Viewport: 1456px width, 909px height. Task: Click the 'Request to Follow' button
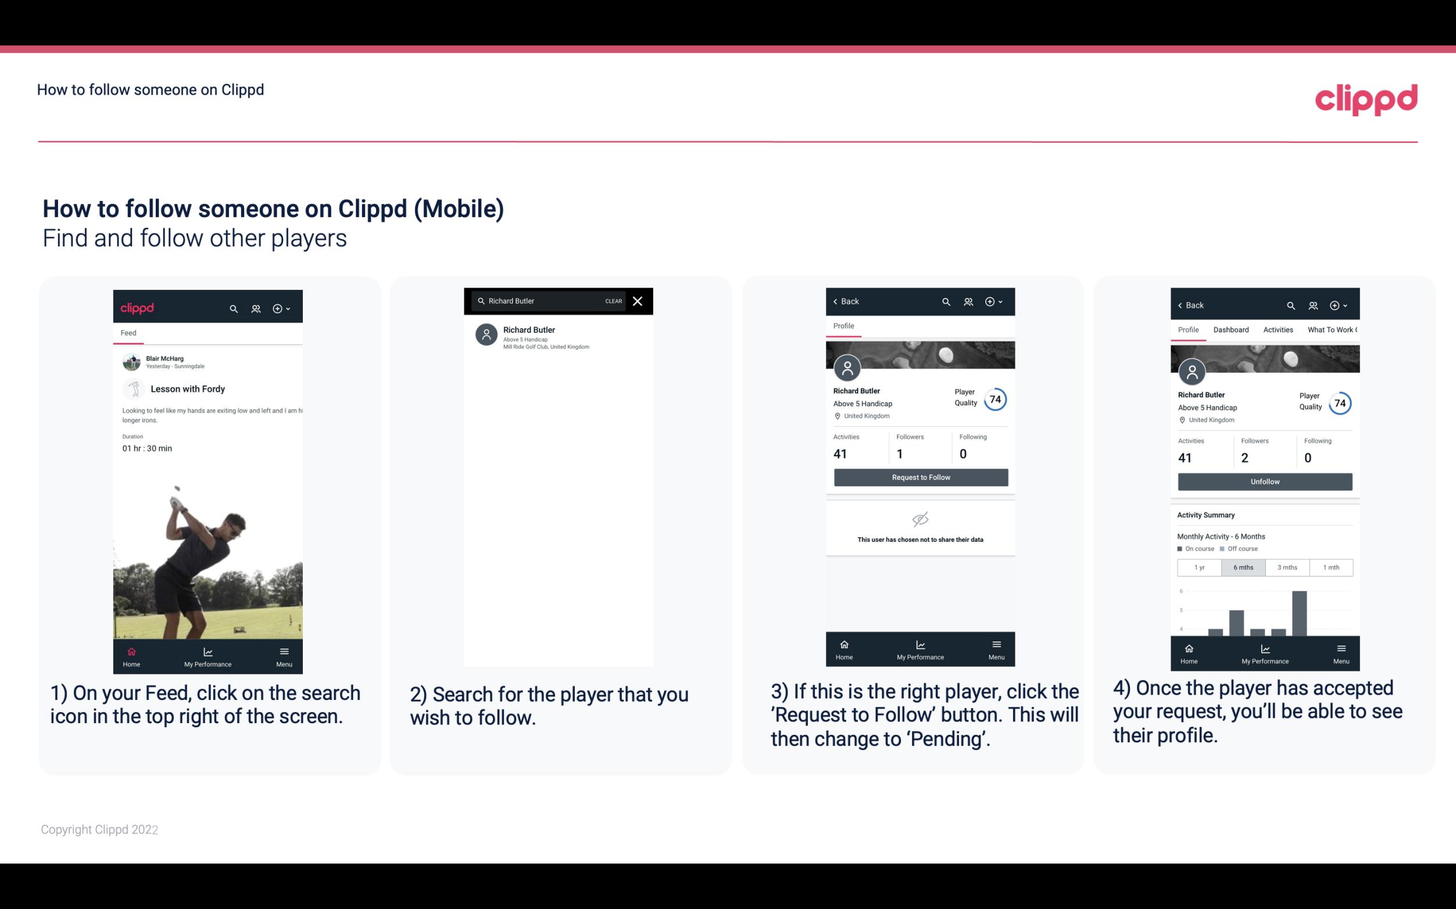(x=921, y=476)
